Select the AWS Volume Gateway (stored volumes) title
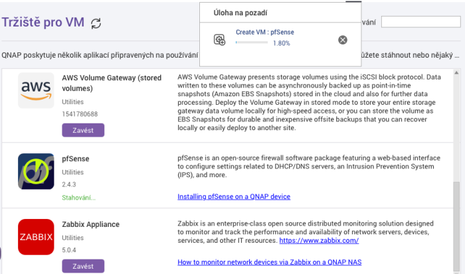This screenshot has height=274, width=465. (x=112, y=83)
